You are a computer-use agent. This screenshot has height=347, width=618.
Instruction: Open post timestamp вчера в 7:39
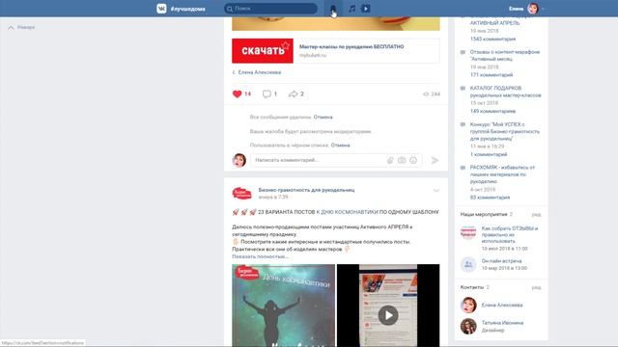(x=273, y=197)
